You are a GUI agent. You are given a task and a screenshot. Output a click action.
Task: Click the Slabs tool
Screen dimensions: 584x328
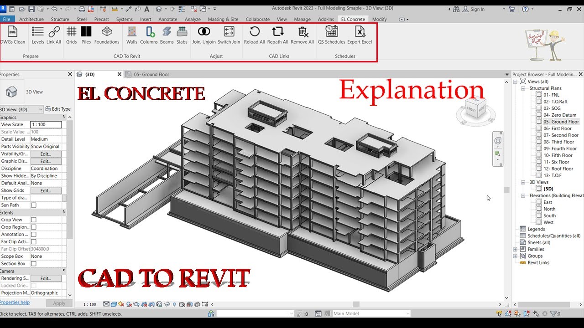[182, 35]
